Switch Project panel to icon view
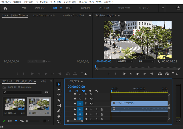The width and height of the screenshot is (183, 129). click(16, 121)
